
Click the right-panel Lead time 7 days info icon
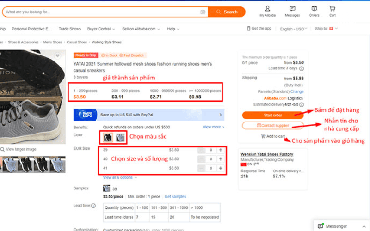[x=302, y=68]
